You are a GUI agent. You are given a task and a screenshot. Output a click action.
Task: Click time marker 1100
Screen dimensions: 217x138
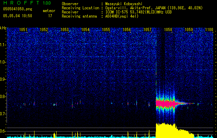209,30
